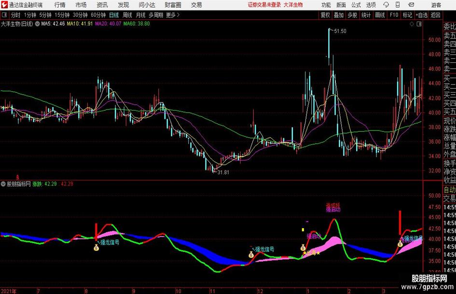Click the MA60: 38.80 value
Screen dimensions: 456x294
(x=137, y=24)
